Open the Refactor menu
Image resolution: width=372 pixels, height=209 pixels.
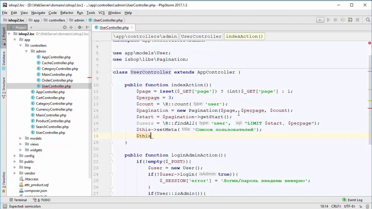[67, 13]
